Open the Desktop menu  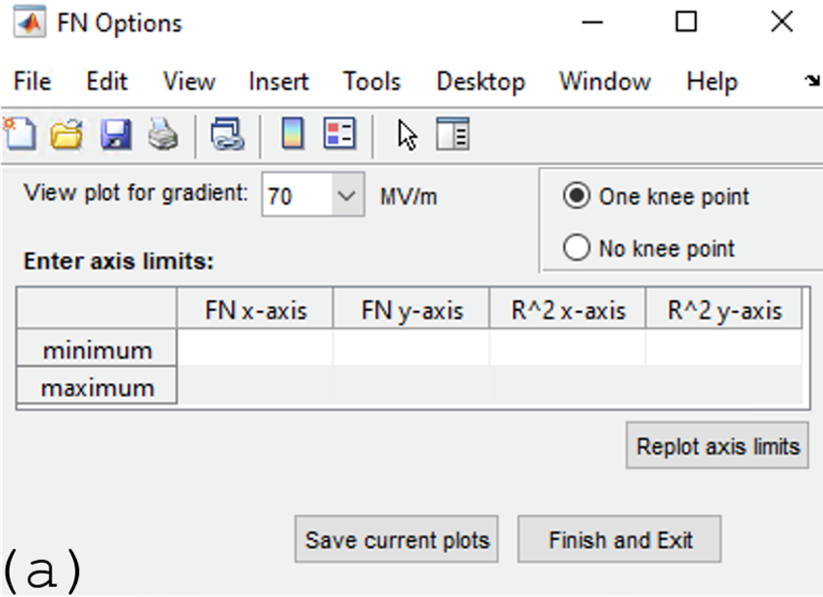click(x=480, y=82)
